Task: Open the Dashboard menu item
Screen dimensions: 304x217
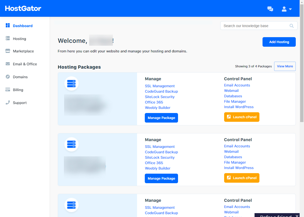Action: [23, 26]
